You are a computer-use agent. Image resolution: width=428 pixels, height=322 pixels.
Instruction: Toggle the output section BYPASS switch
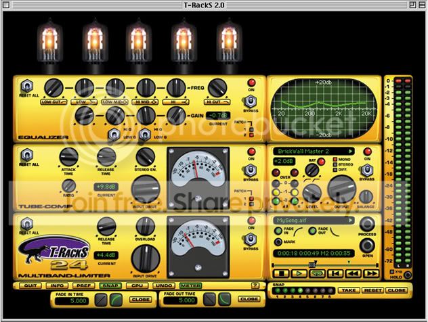point(367,170)
